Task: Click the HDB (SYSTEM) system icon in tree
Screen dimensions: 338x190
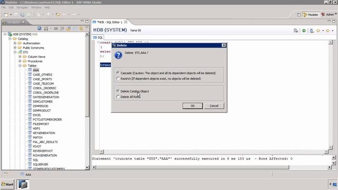Action: 10,34
